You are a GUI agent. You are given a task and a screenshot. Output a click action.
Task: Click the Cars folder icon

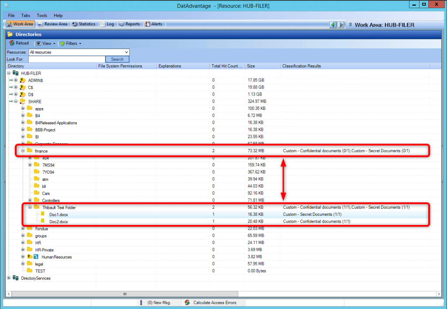[x=37, y=193]
